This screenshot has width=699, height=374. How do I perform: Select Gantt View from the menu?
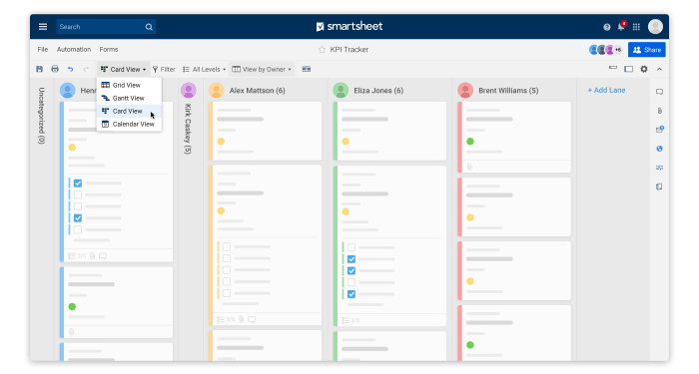(x=129, y=98)
